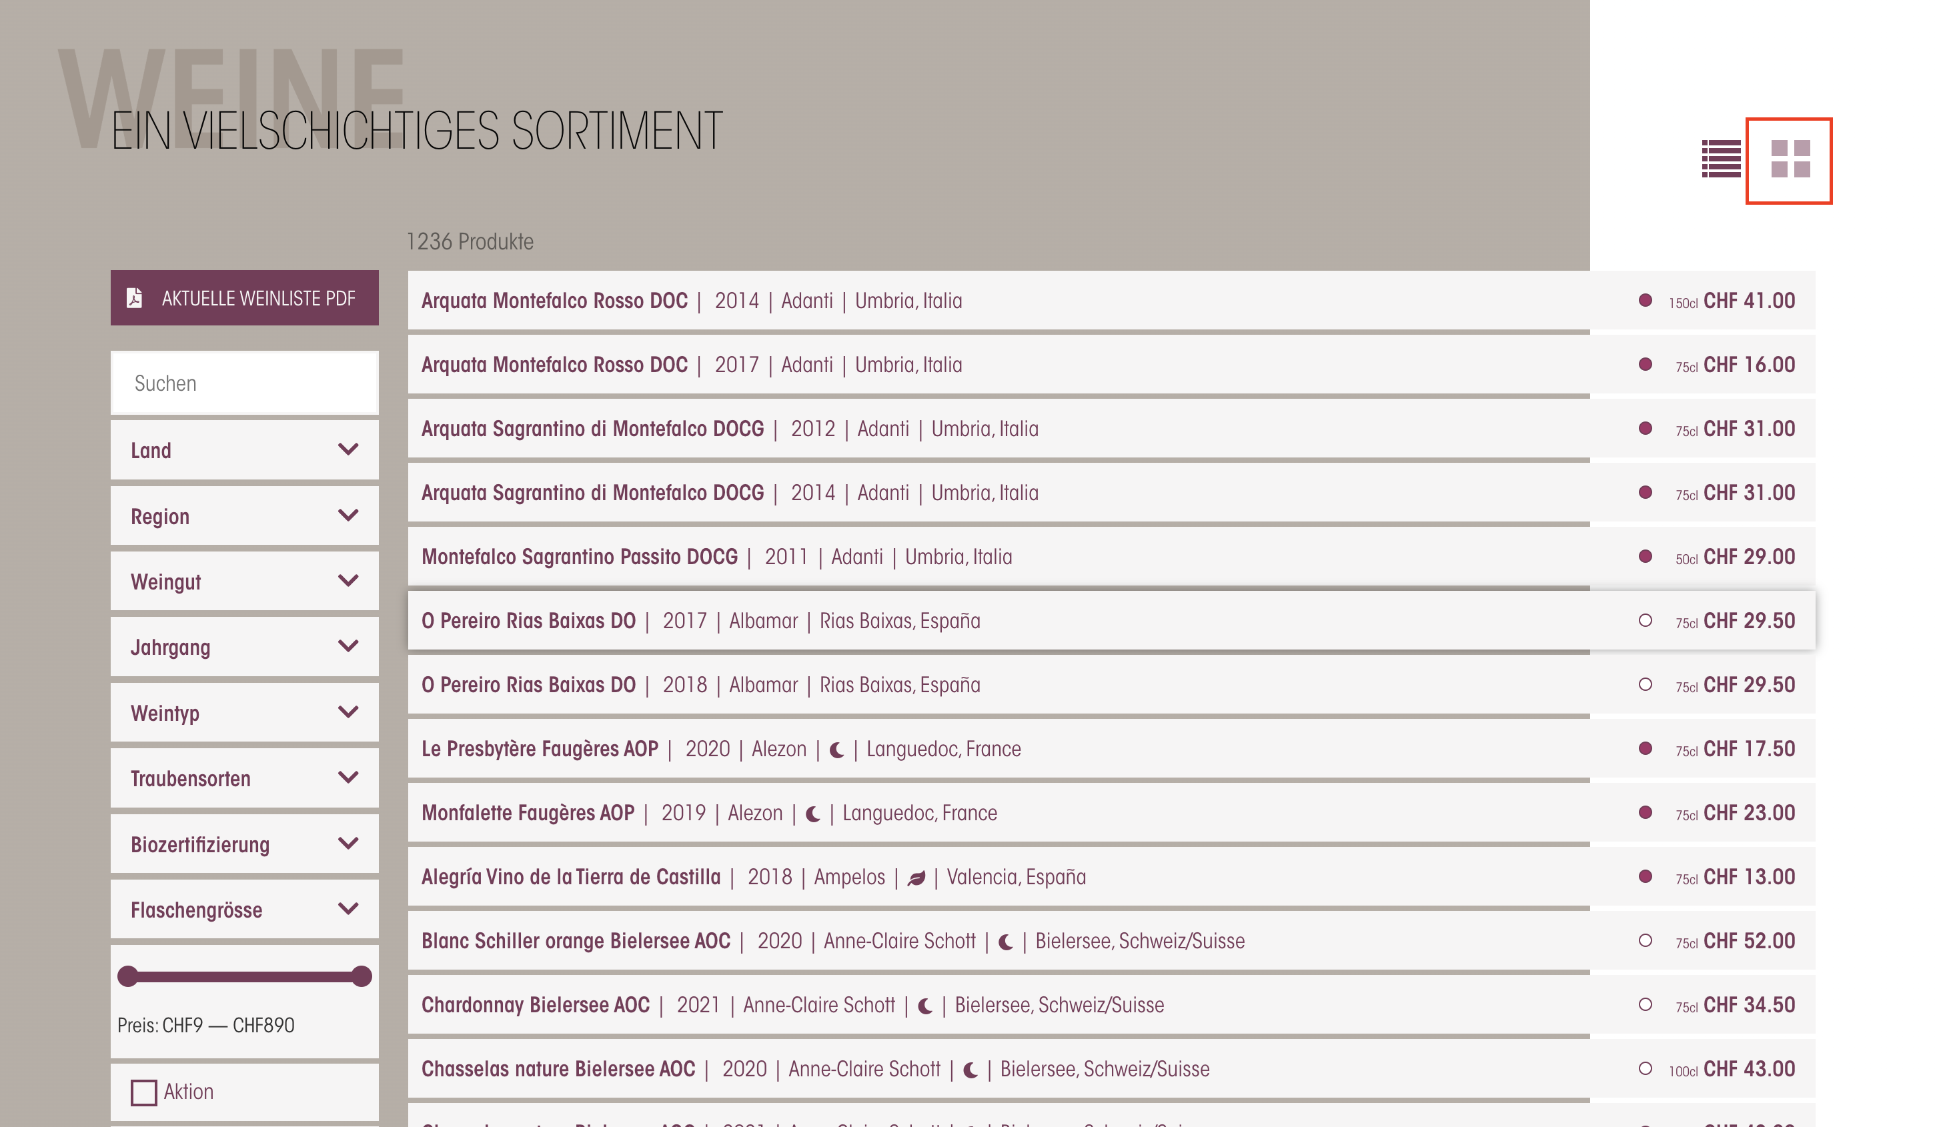The width and height of the screenshot is (1941, 1127).
Task: Click red wine dot on Arquata 2014 row
Action: [x=1646, y=300]
